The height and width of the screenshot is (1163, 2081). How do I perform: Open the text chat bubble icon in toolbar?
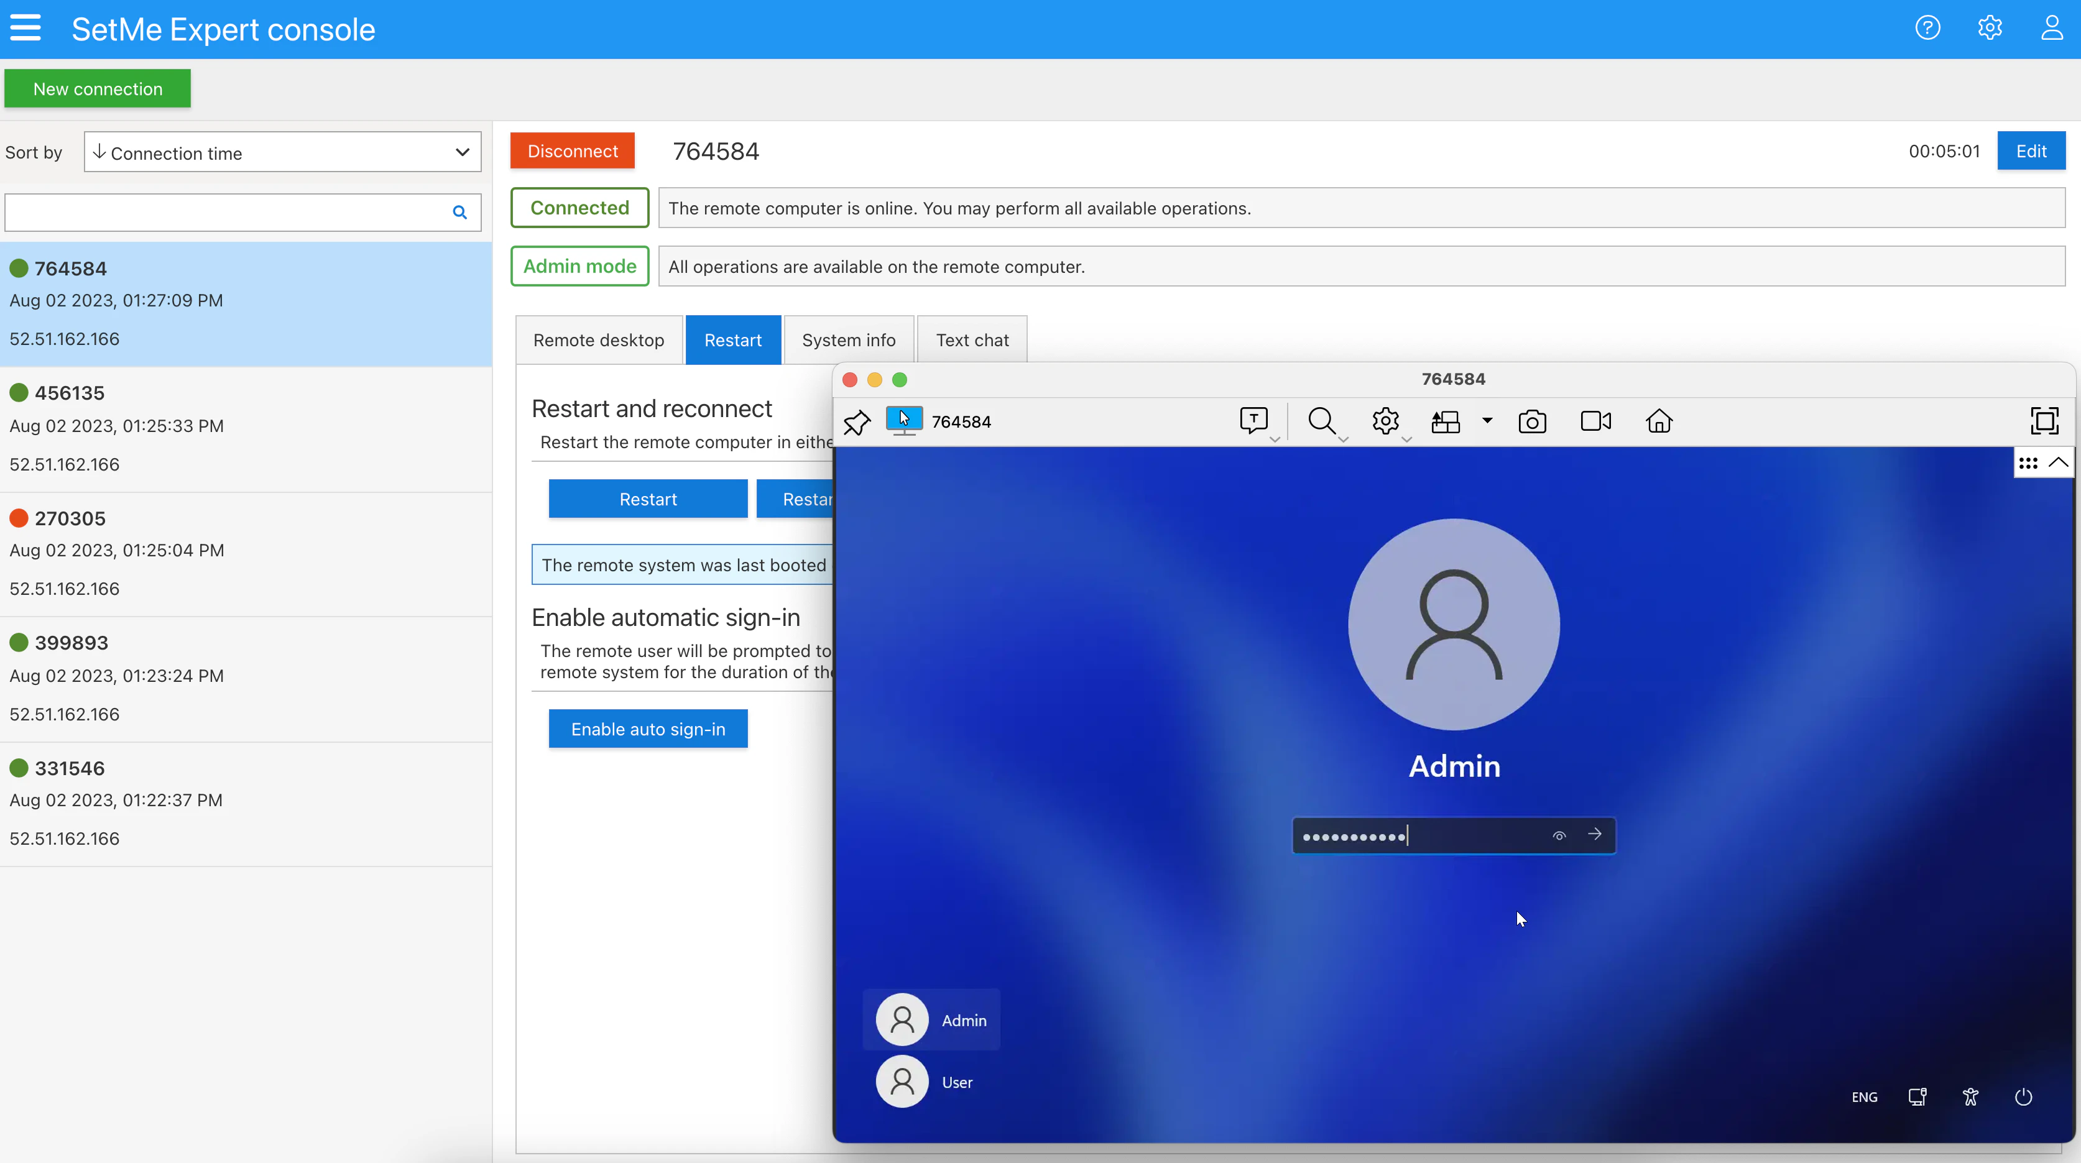[1253, 420]
